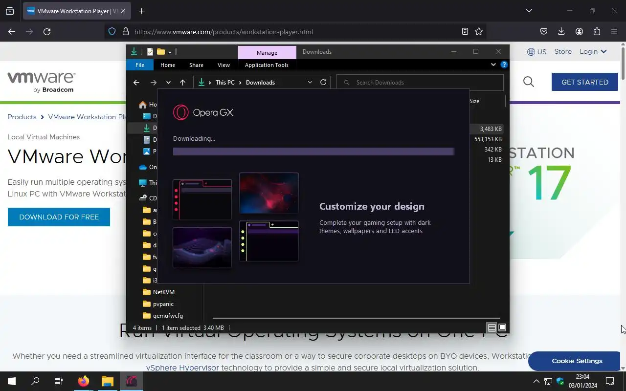Image resolution: width=626 pixels, height=391 pixels.
Task: Reload the VMware page in Firefox
Action: pos(47,32)
